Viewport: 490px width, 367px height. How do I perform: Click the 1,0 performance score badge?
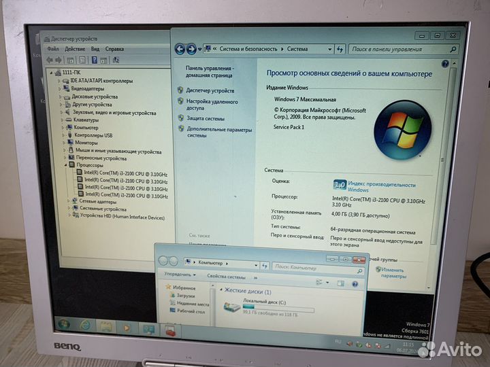[x=340, y=185]
